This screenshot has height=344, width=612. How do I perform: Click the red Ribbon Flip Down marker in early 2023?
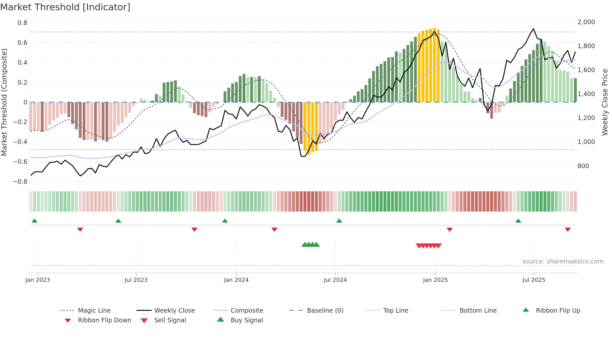[80, 230]
